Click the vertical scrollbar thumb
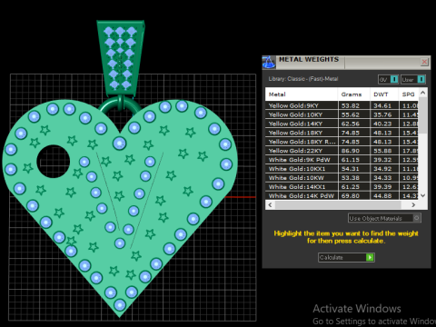Screen dimensions: 436x327 [423, 115]
